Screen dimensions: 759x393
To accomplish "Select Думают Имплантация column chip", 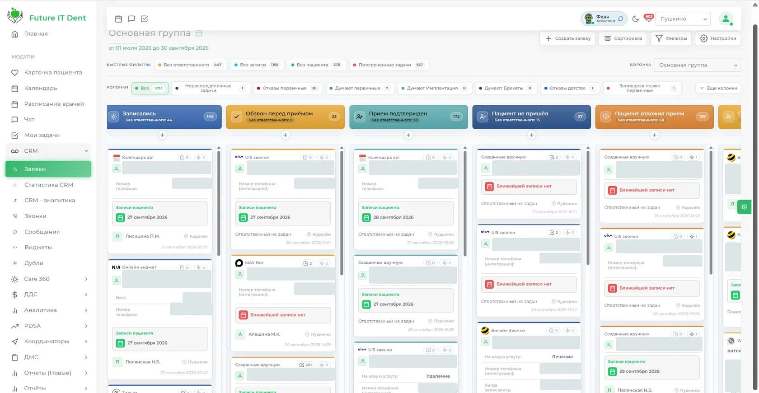I will tap(435, 88).
